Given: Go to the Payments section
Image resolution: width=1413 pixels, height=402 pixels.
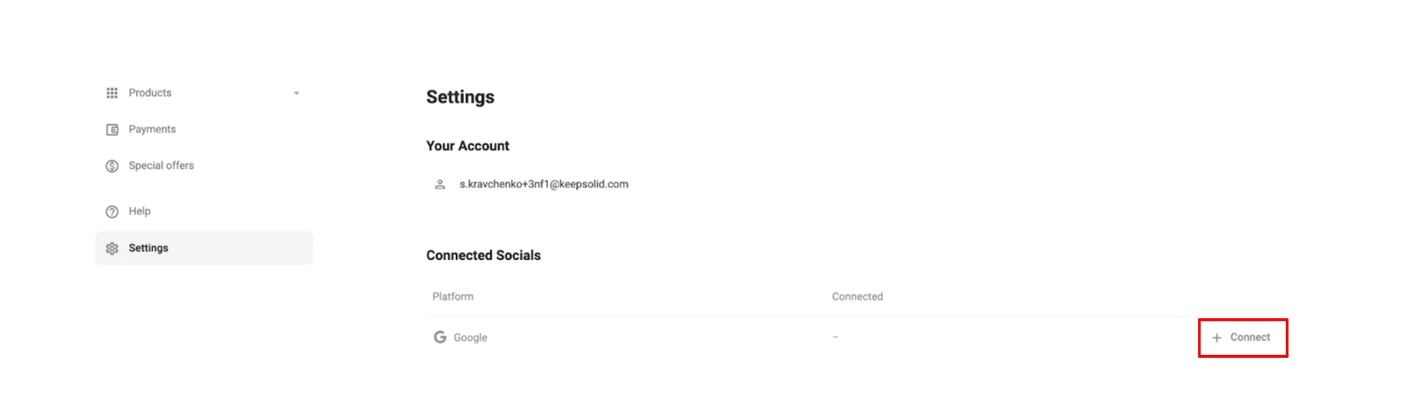Looking at the screenshot, I should [x=152, y=130].
